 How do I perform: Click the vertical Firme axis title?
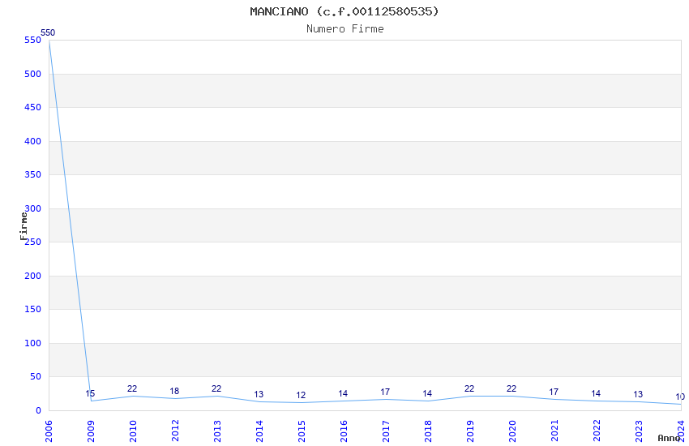tap(24, 226)
